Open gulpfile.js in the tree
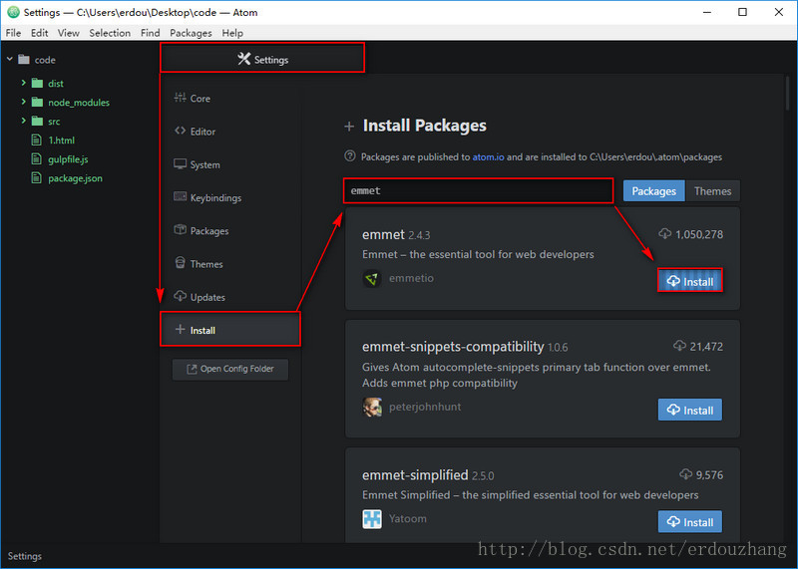798x569 pixels. [68, 159]
